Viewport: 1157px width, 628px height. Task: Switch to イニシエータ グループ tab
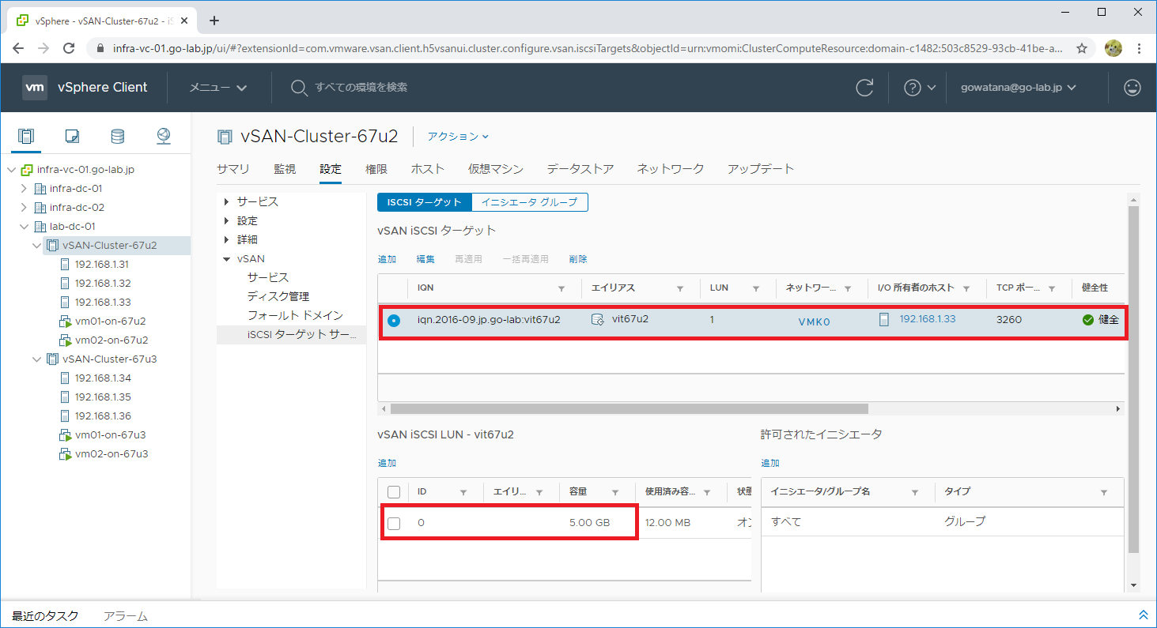pos(530,202)
